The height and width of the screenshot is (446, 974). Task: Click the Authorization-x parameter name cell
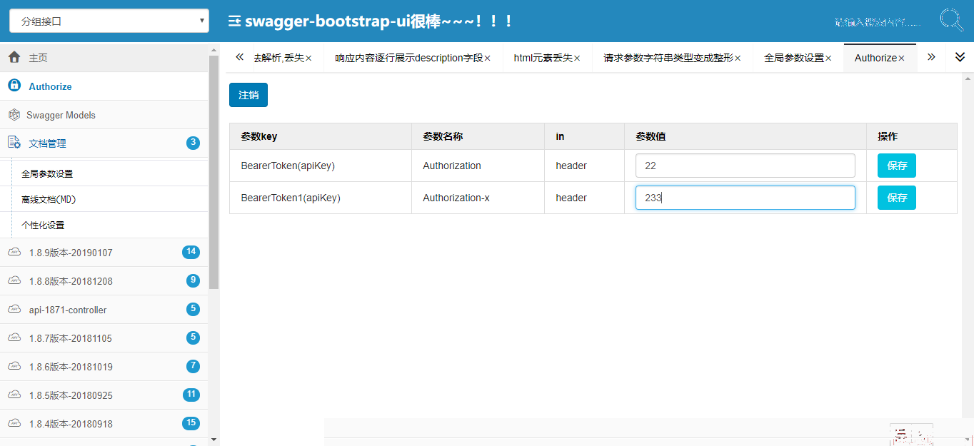(478, 198)
